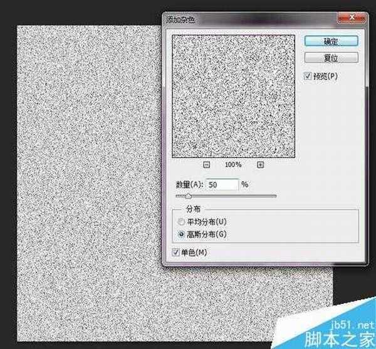Click the percent sign beside amount field
Screen dimensions: 376x349
click(246, 185)
